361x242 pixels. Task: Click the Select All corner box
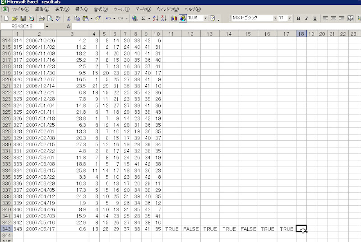click(6, 34)
